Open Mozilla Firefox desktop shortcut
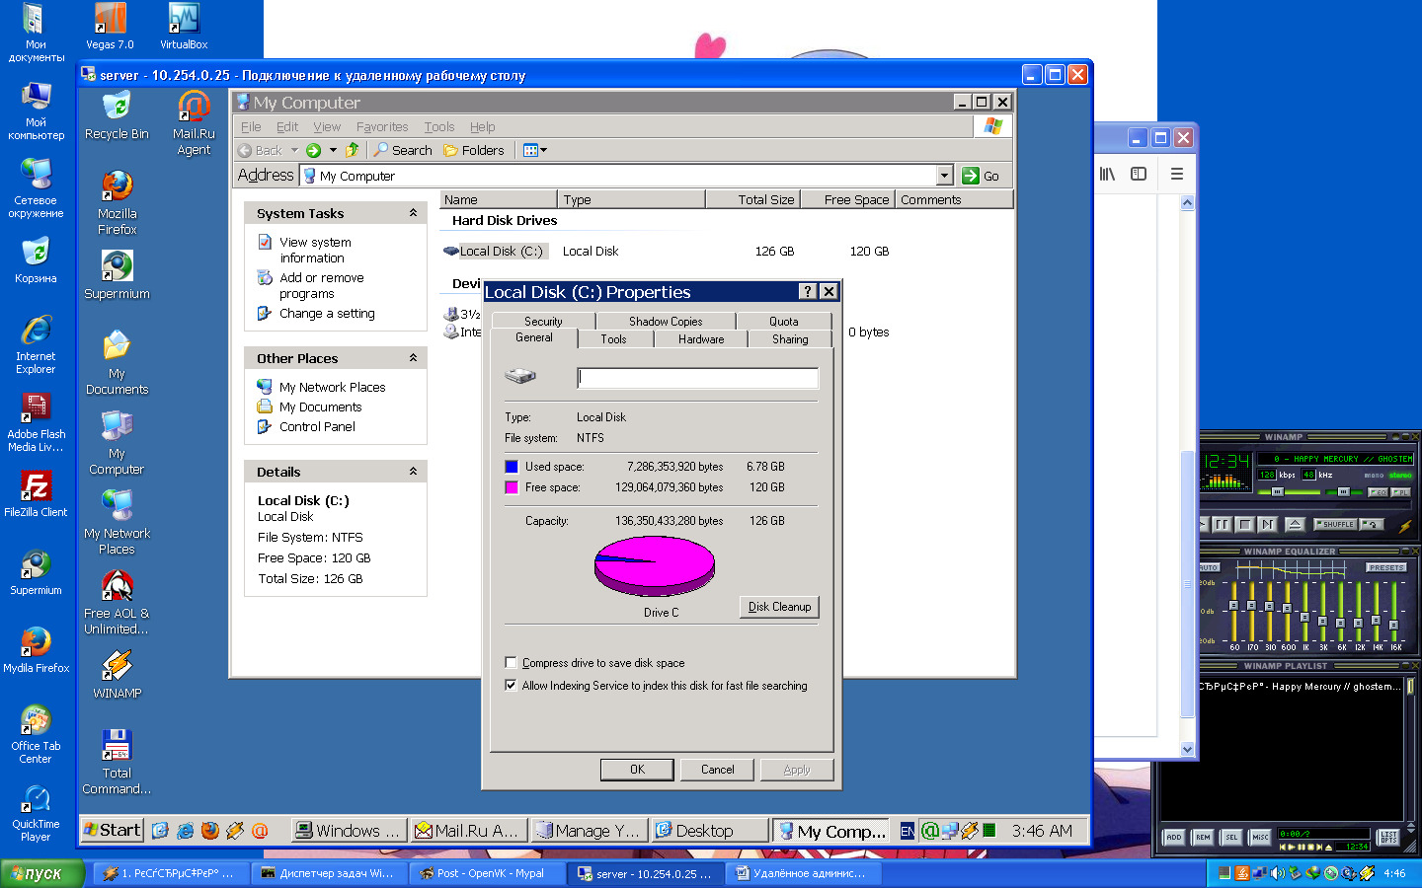1422x888 pixels. click(117, 187)
